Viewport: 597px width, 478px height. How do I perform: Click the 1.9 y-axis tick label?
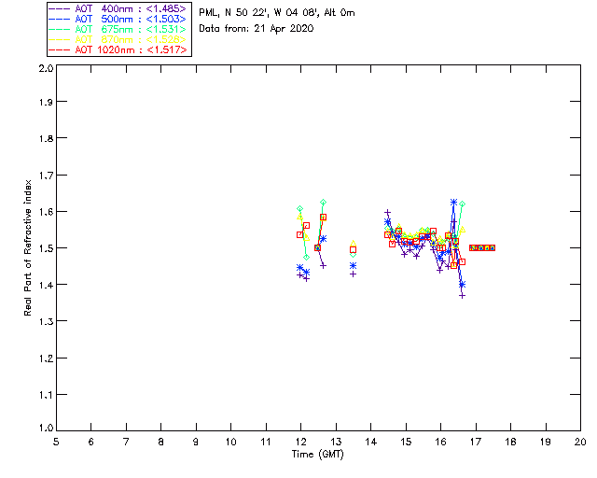click(x=46, y=102)
